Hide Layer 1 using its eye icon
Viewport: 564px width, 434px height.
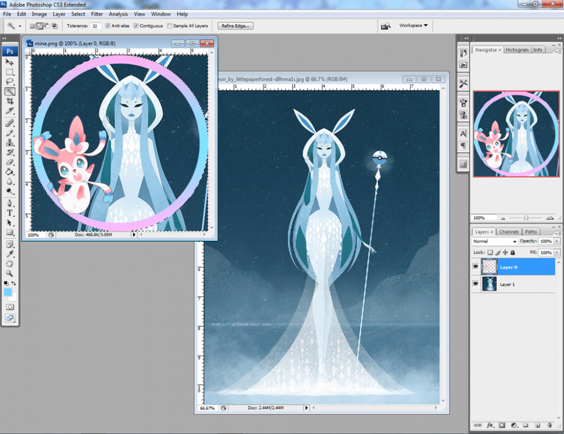tap(477, 284)
